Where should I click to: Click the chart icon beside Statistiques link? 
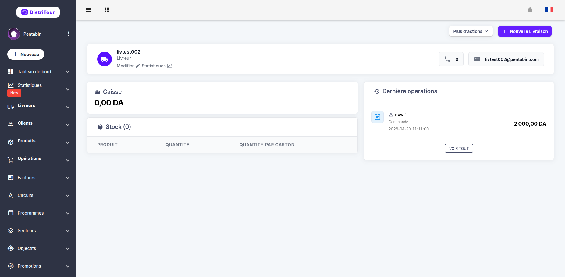[170, 66]
